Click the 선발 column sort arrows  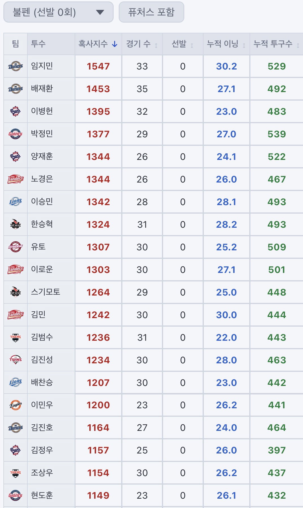point(192,45)
